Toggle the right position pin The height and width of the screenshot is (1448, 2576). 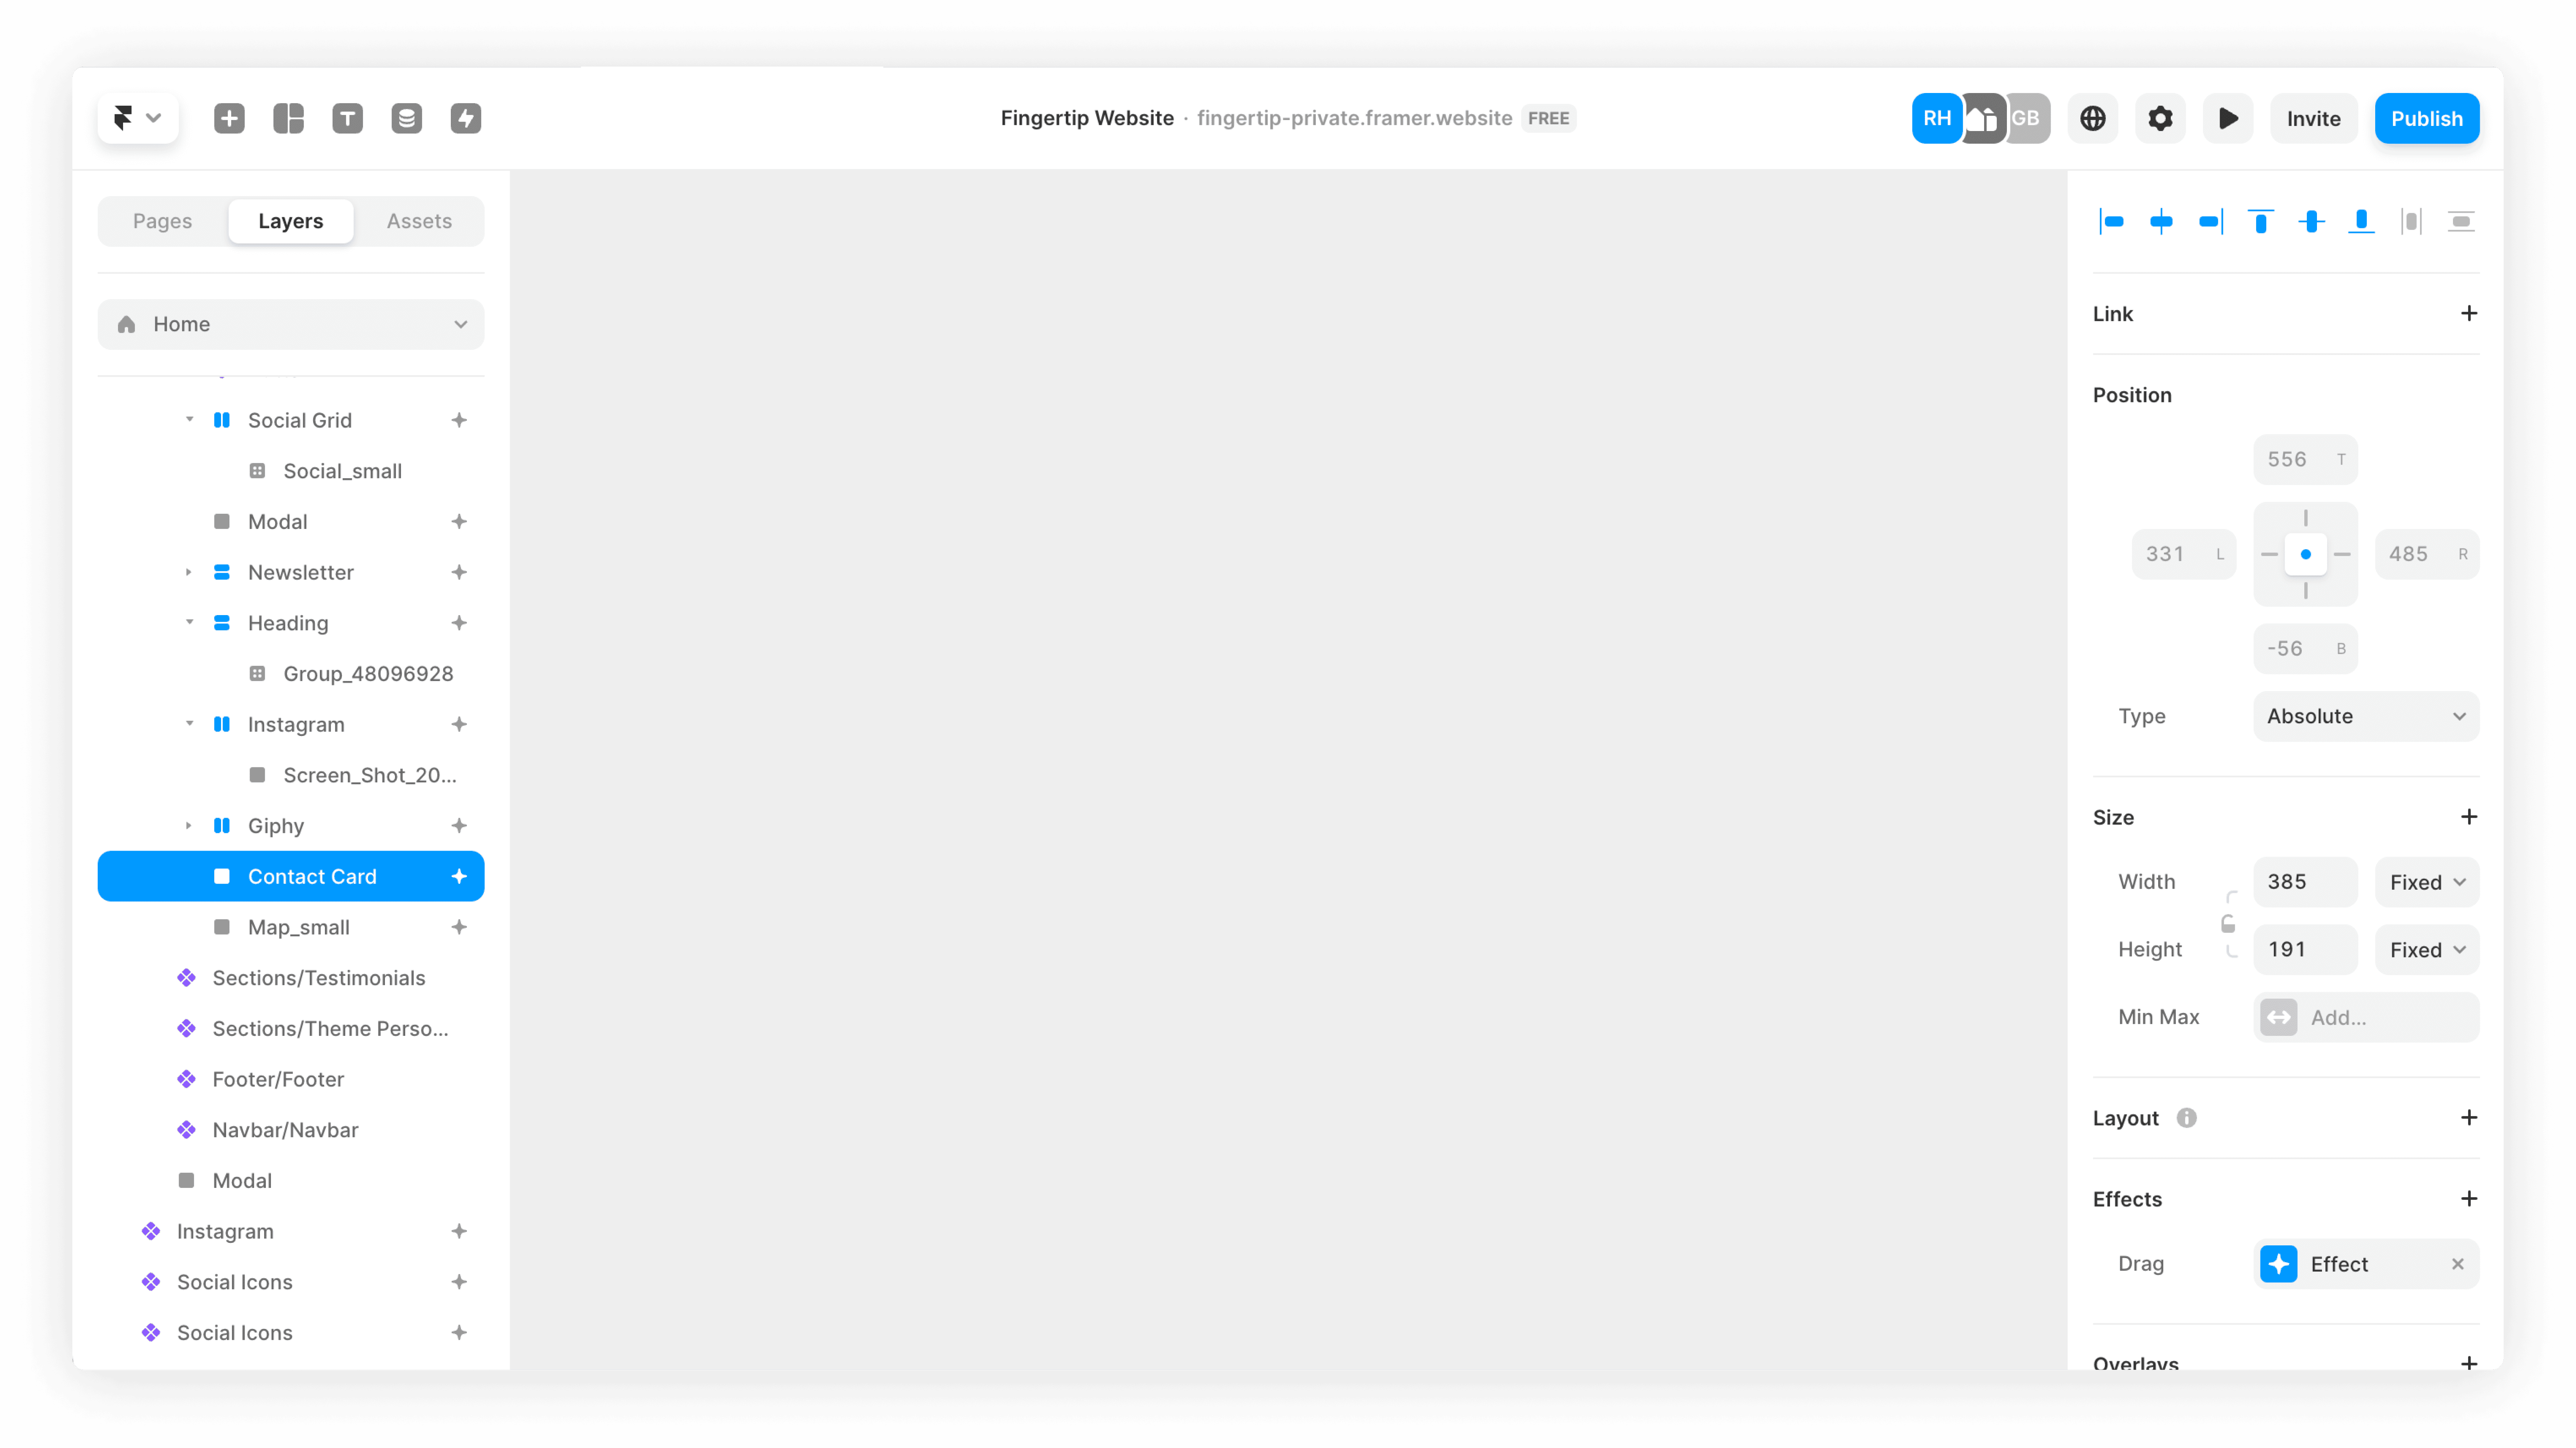coord(2342,554)
